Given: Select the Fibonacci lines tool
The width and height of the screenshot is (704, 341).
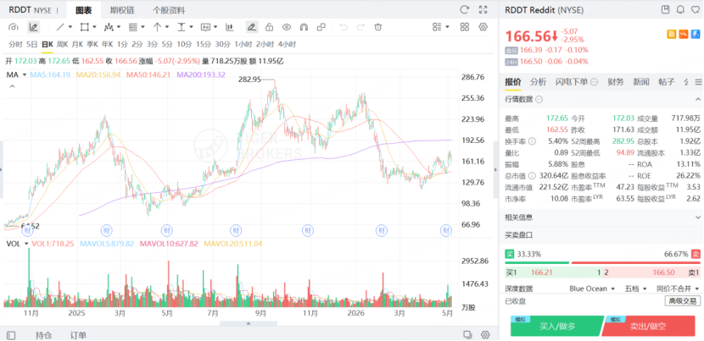Looking at the screenshot, I should coord(133,27).
